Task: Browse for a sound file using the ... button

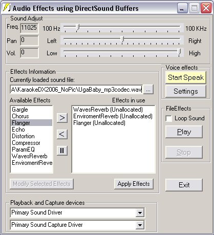Action: tap(148, 90)
